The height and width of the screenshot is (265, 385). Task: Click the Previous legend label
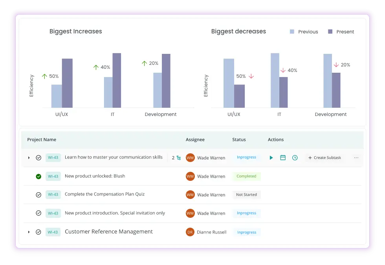tap(308, 32)
